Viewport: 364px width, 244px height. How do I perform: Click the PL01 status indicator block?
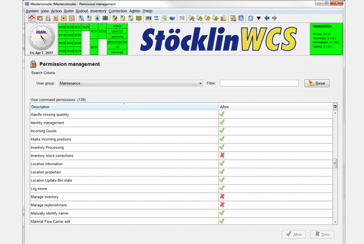tap(94, 31)
